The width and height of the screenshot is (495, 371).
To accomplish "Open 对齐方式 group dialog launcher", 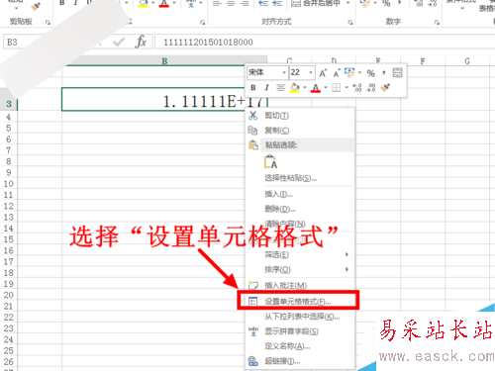I will 350,22.
